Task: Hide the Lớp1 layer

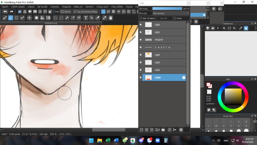Action: 141,32
